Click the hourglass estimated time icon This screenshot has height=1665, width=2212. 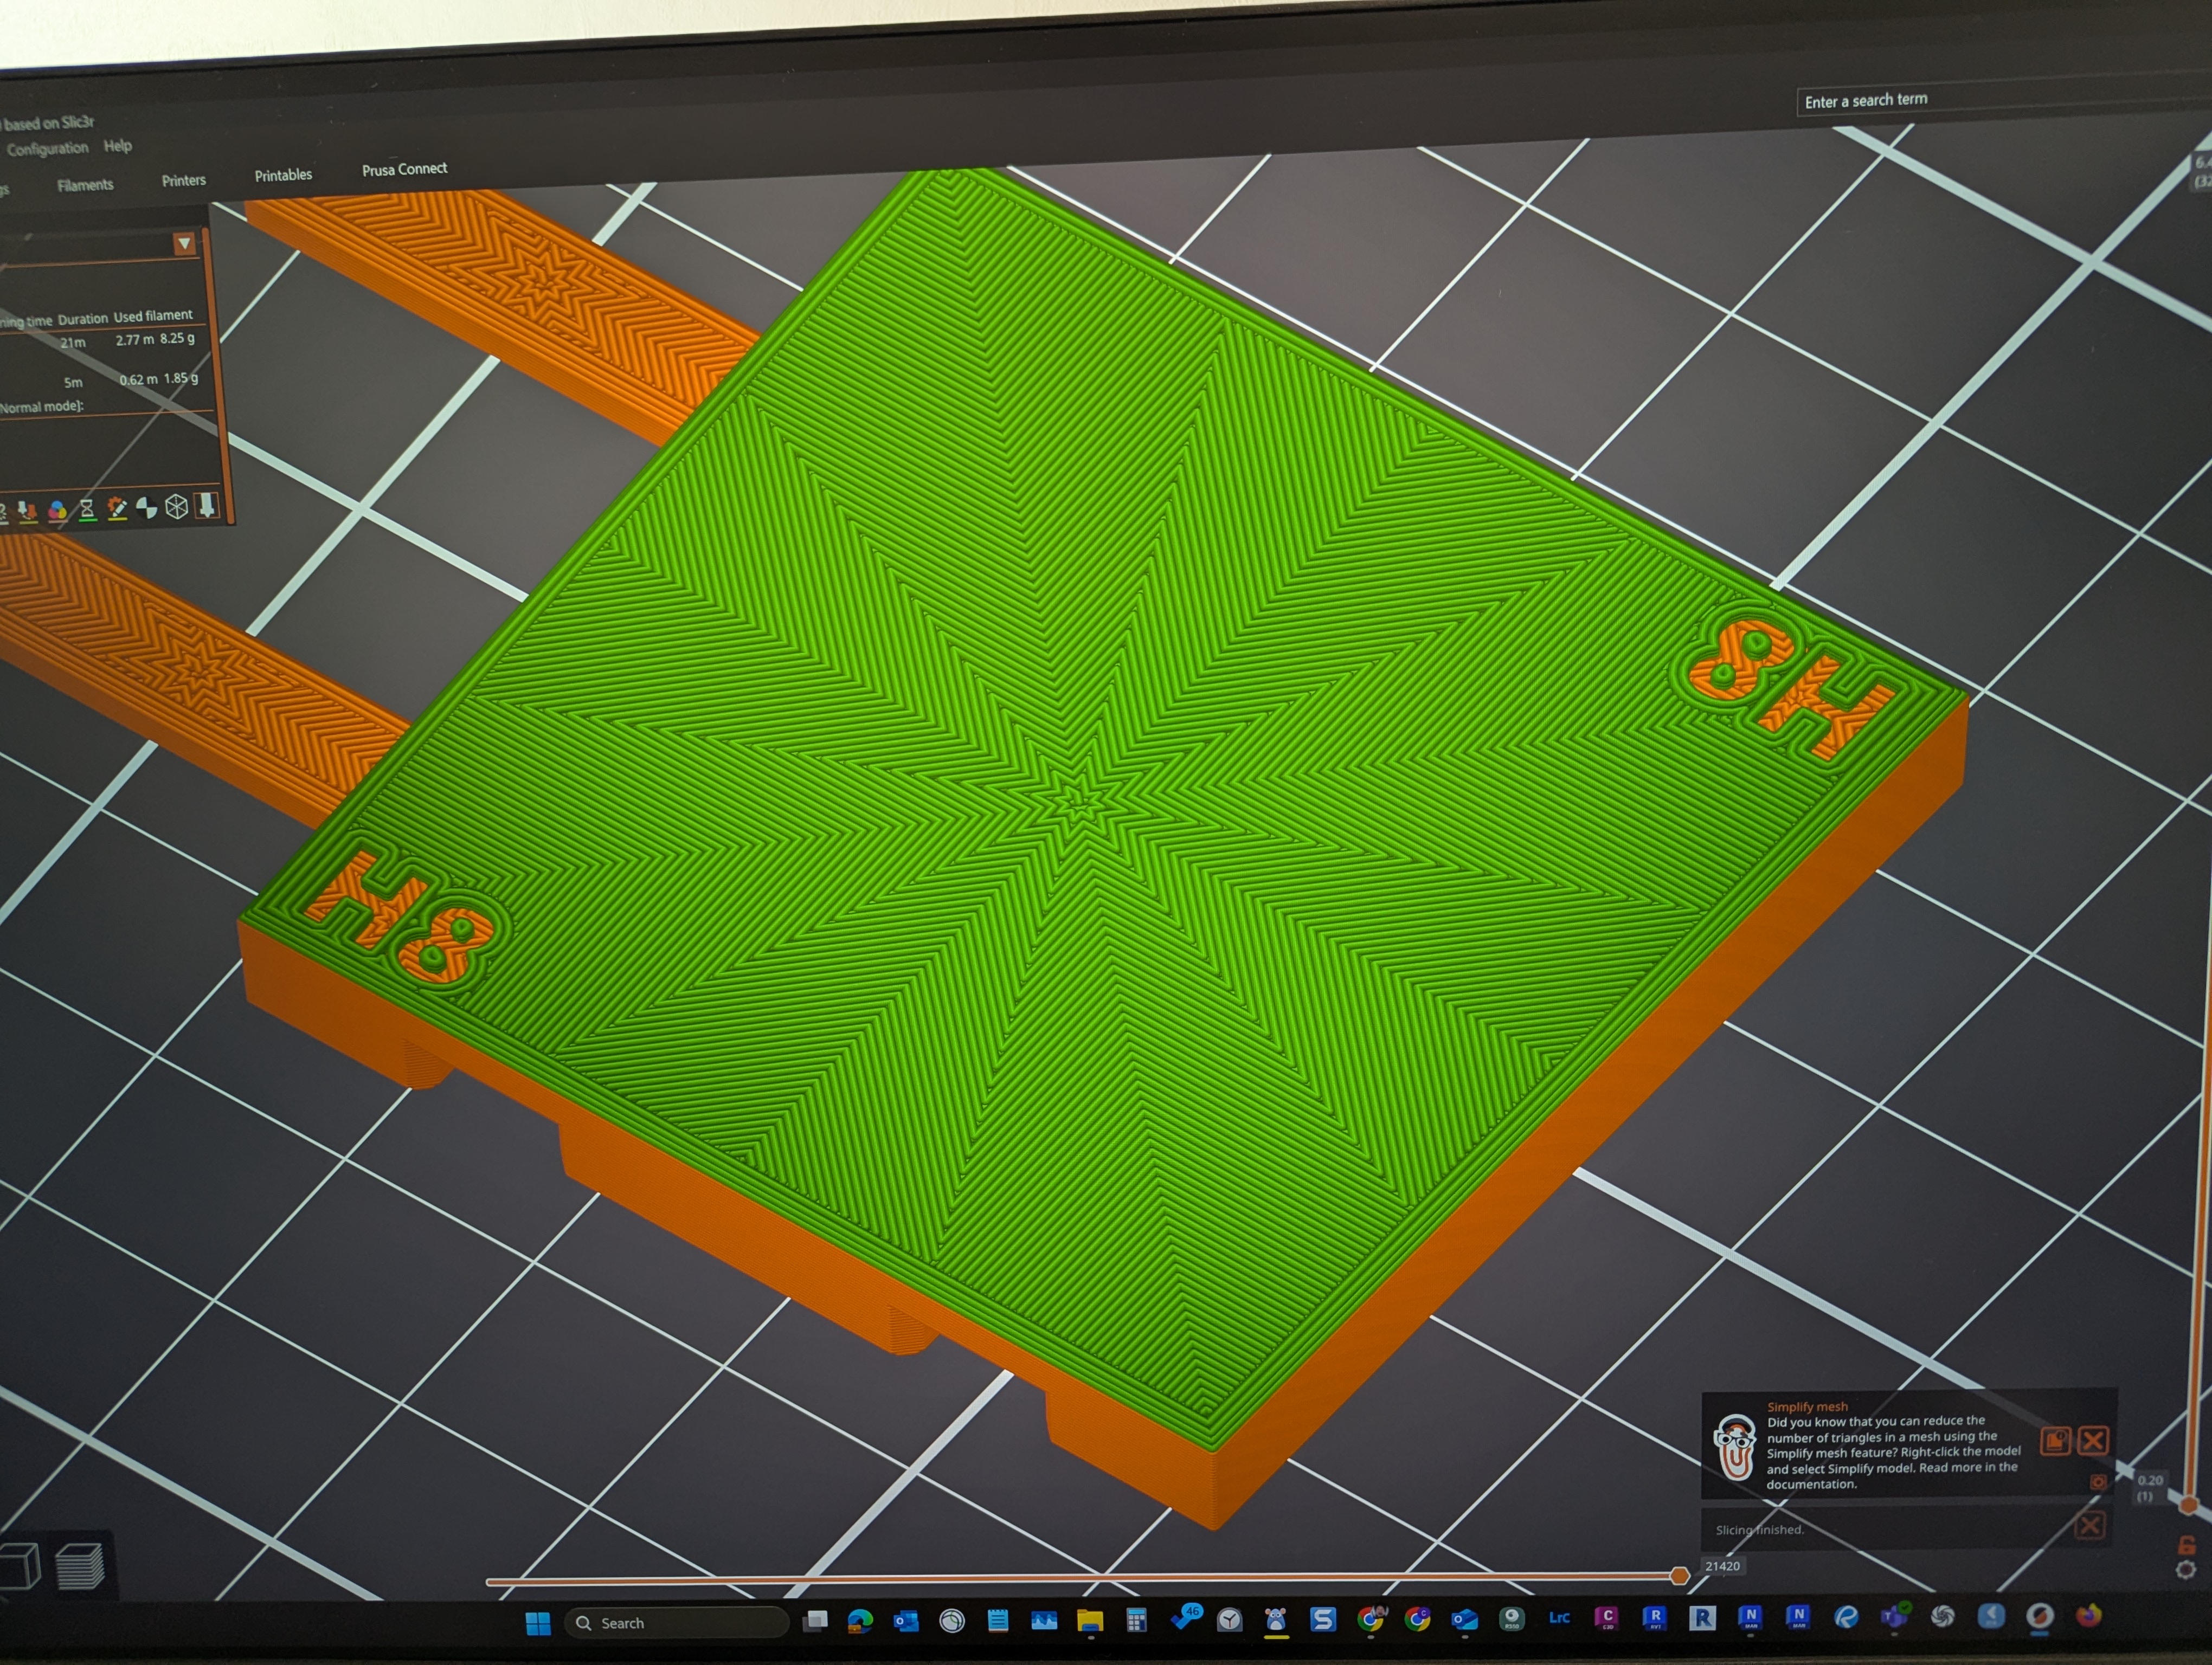tap(87, 511)
